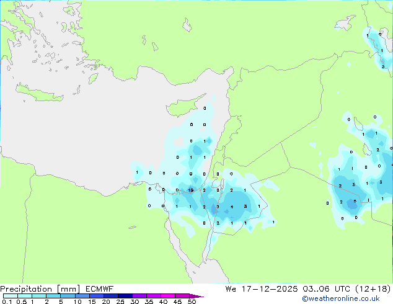The height and width of the screenshot is (304, 393).
Task: Click the '25' legend scale label
Action: (x=120, y=302)
